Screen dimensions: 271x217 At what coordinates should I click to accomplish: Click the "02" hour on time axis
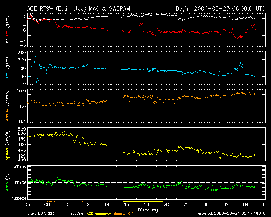tap(226, 204)
